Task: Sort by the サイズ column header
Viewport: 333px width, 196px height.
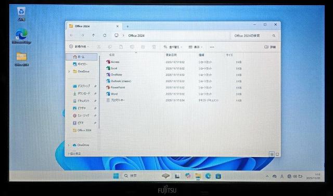Action: point(229,55)
